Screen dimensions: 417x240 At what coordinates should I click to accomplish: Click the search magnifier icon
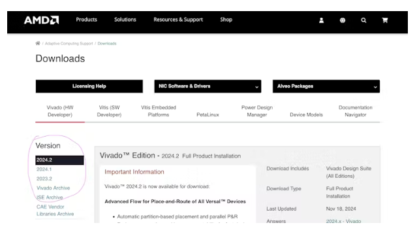[363, 20]
